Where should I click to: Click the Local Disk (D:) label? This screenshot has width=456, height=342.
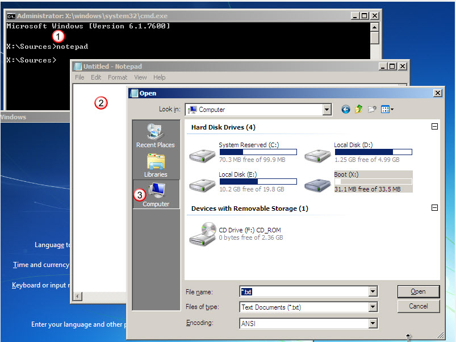coord(353,145)
